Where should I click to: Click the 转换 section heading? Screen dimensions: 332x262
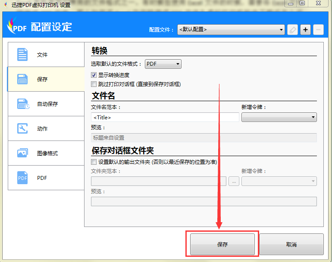pos(100,51)
